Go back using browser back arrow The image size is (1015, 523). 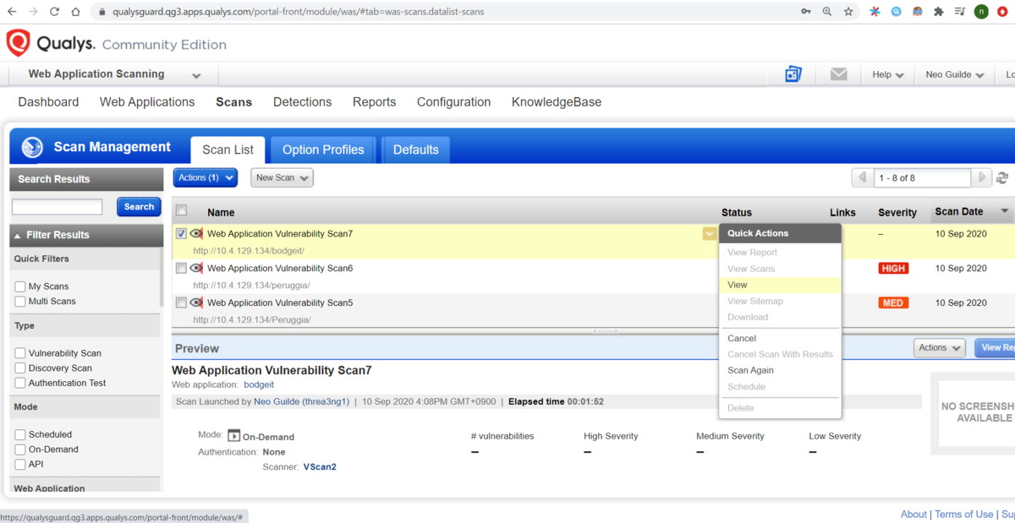12,12
